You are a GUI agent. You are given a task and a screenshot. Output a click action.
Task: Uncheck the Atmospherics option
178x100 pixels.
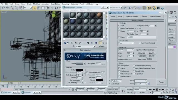coord(119,66)
